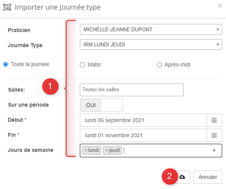
Task: Click the Toutes les salles field
Action: pos(132,90)
